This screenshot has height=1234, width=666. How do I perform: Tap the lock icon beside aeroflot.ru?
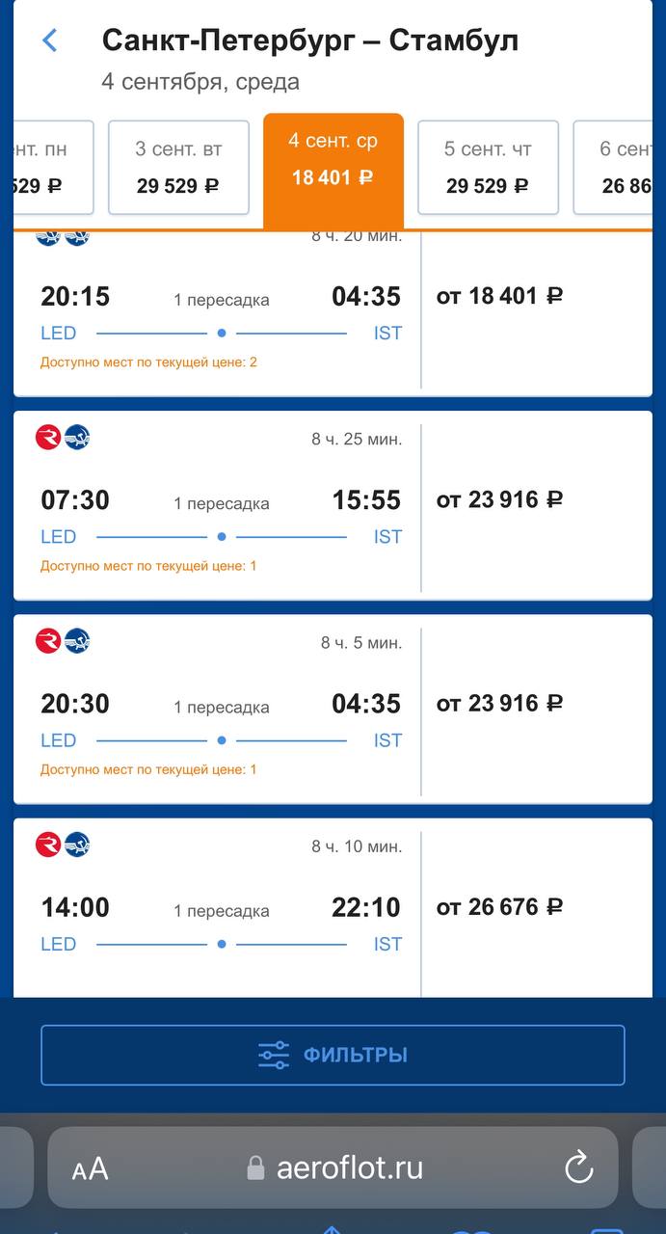(255, 1168)
